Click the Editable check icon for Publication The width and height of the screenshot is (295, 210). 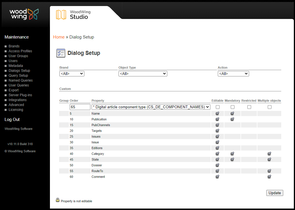pyautogui.click(x=217, y=119)
